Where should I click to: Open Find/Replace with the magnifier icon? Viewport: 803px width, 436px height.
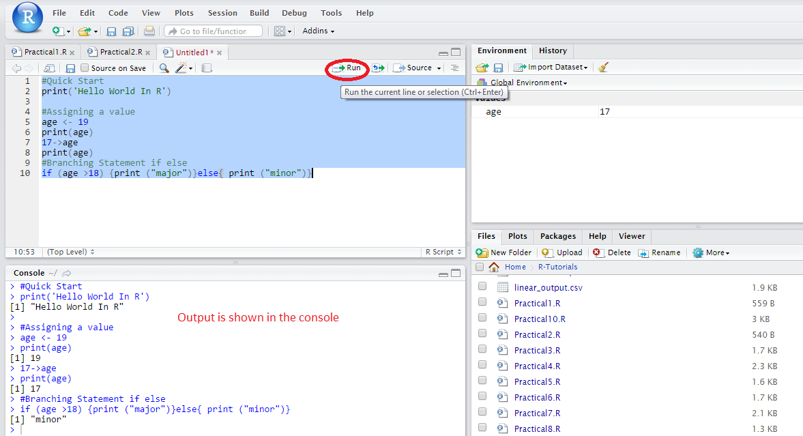[164, 68]
